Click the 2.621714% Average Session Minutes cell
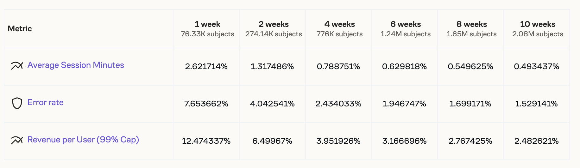This screenshot has width=580, height=168. click(206, 66)
